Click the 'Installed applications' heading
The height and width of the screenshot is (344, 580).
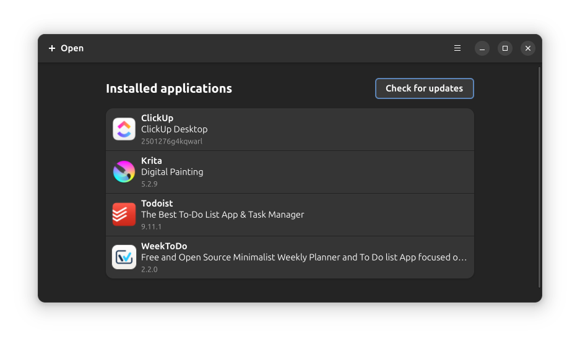[169, 88]
